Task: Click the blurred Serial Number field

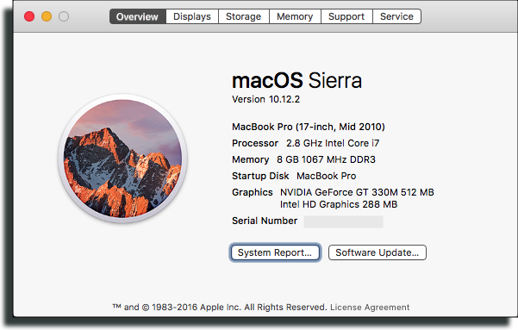Action: click(x=343, y=221)
